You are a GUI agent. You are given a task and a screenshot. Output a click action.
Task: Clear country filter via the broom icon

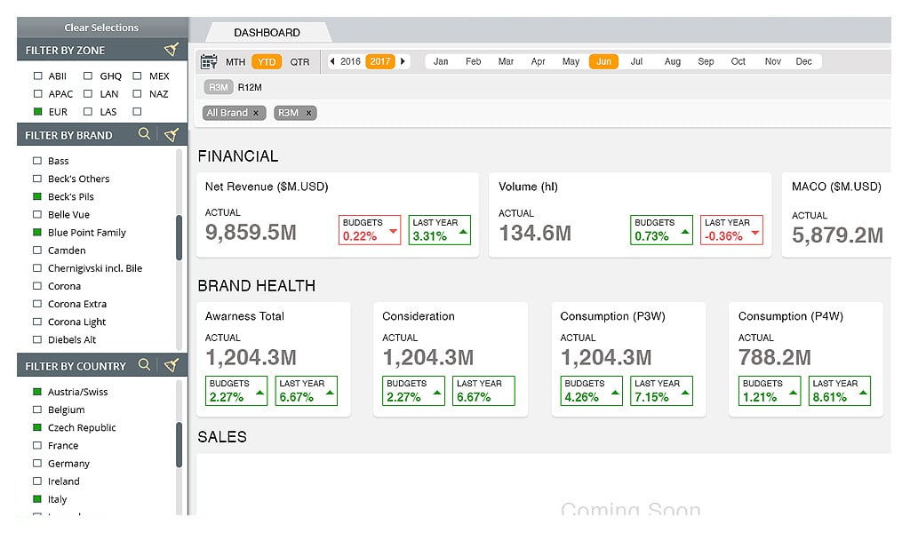(172, 366)
